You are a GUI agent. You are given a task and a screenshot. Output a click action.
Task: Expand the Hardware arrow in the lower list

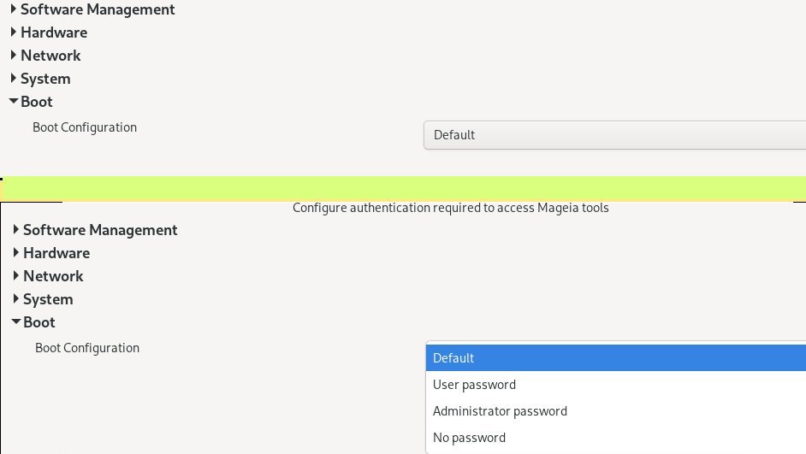(x=16, y=253)
